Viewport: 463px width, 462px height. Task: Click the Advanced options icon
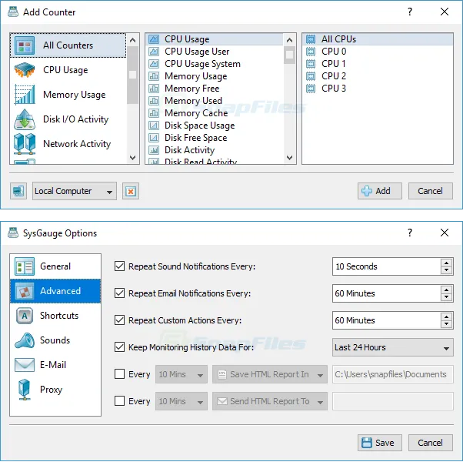pos(25,291)
